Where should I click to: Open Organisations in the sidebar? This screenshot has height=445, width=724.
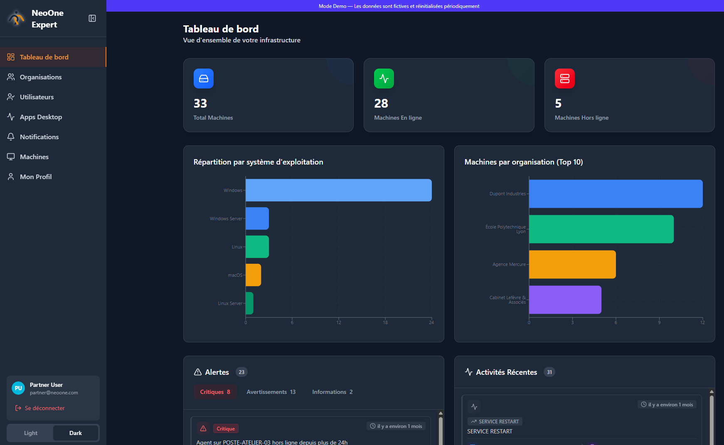click(x=41, y=77)
